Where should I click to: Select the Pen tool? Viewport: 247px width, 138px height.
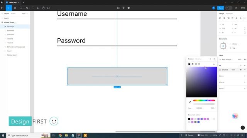coord(27,8)
